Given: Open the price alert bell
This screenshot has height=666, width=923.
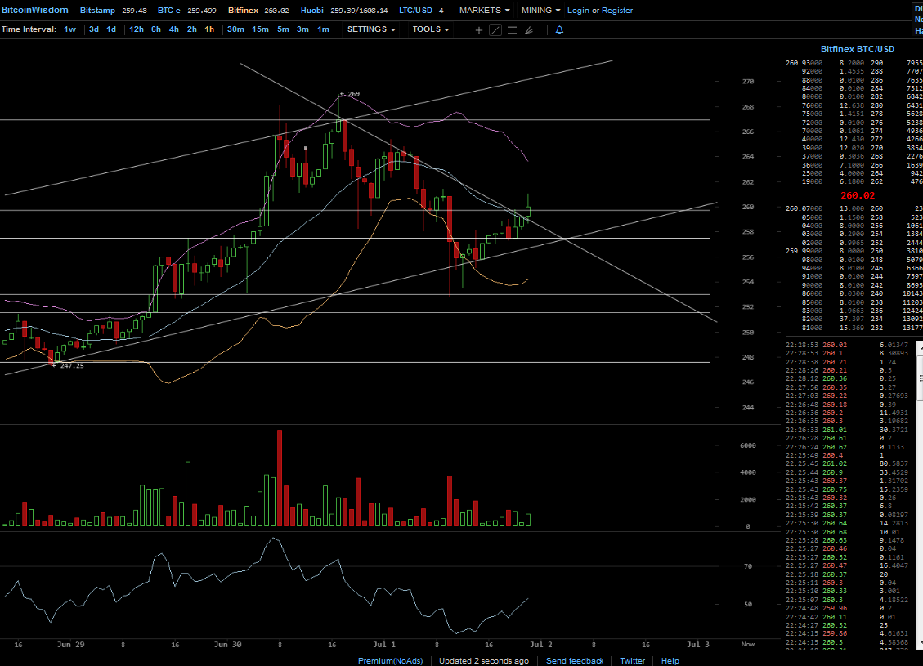Looking at the screenshot, I should pos(559,29).
